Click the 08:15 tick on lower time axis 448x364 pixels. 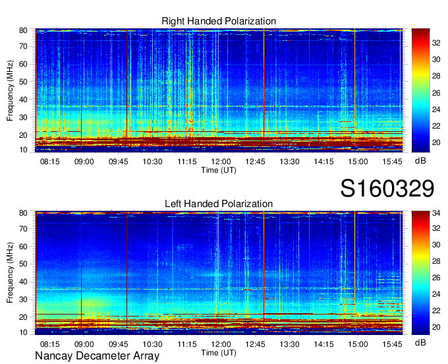(x=49, y=344)
